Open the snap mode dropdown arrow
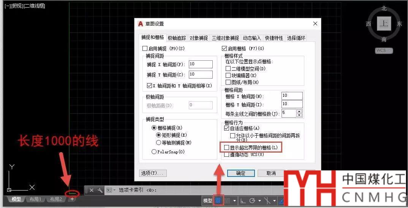This screenshot has width=408, height=208. [x=234, y=201]
